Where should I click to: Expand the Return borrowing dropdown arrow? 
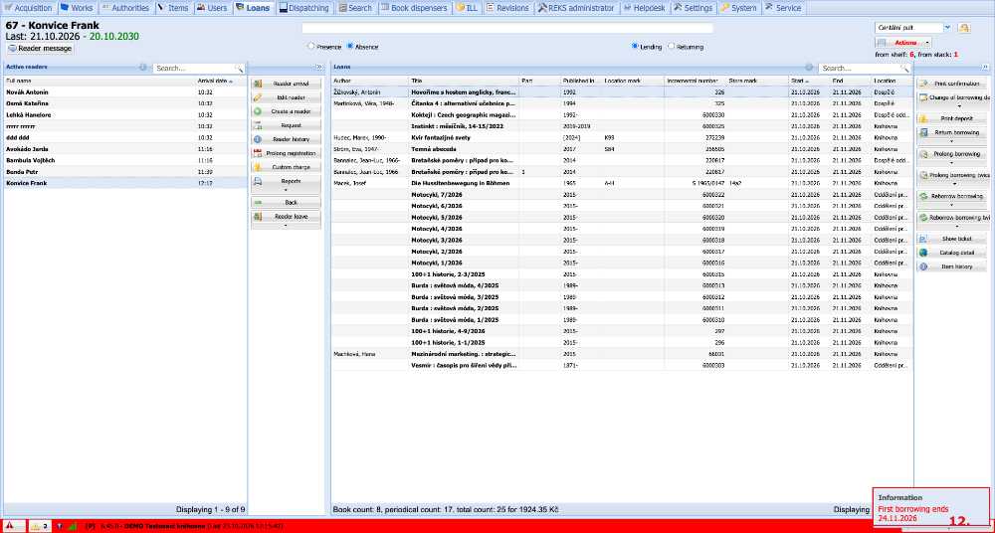951,141
